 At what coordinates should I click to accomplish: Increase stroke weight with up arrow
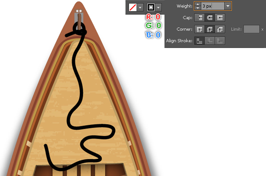[198, 4]
